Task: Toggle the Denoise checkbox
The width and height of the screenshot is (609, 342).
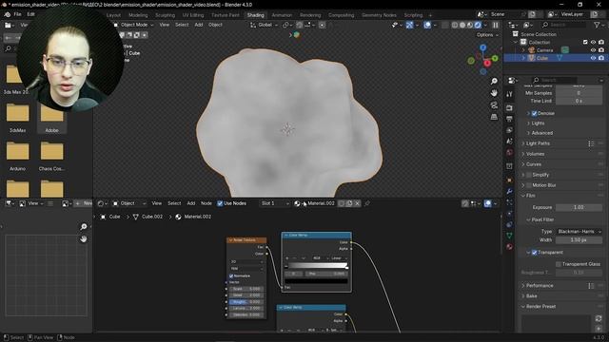Action: coord(534,113)
